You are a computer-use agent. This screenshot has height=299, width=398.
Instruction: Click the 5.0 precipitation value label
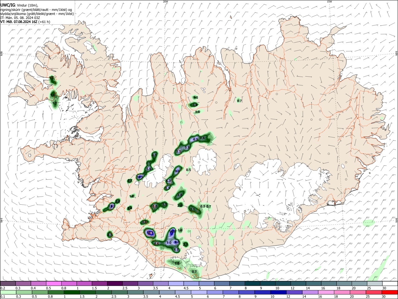[x=155, y=206]
